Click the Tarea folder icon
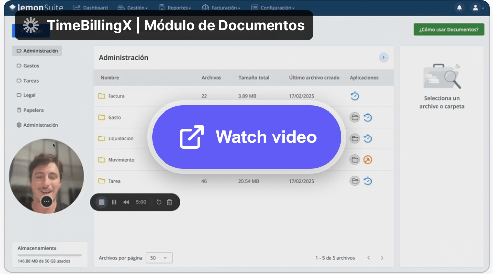 [x=101, y=181]
